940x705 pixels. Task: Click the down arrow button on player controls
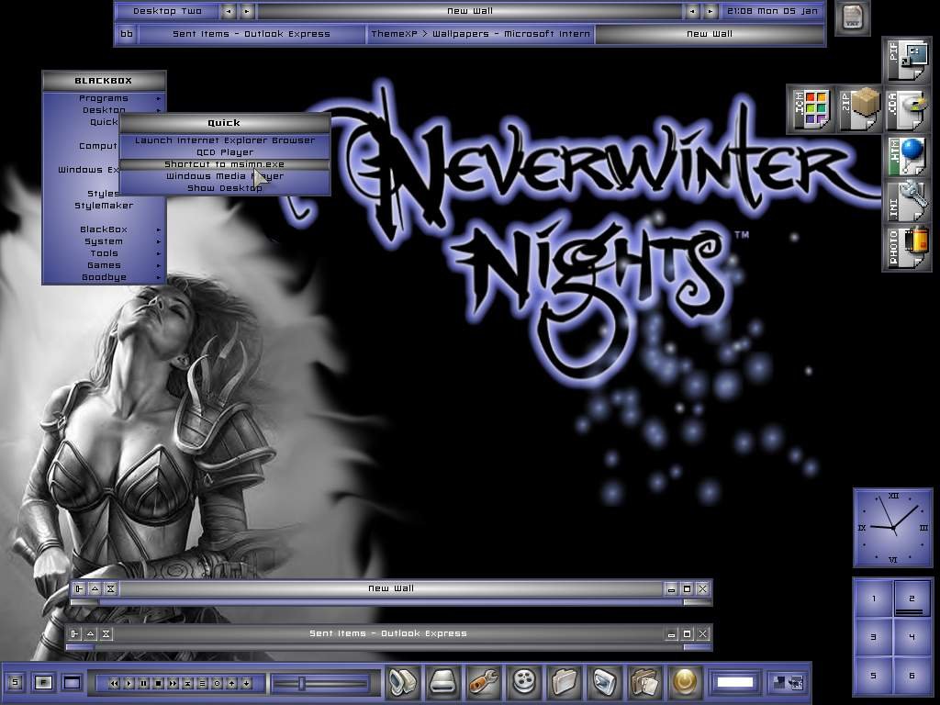pyautogui.click(x=246, y=683)
